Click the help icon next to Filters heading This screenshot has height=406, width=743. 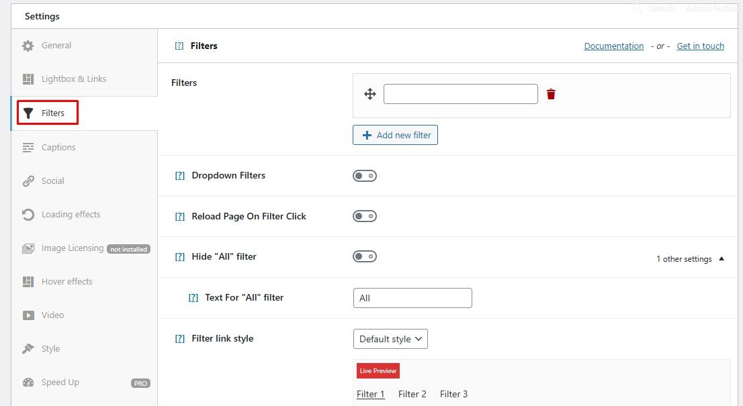tap(179, 46)
